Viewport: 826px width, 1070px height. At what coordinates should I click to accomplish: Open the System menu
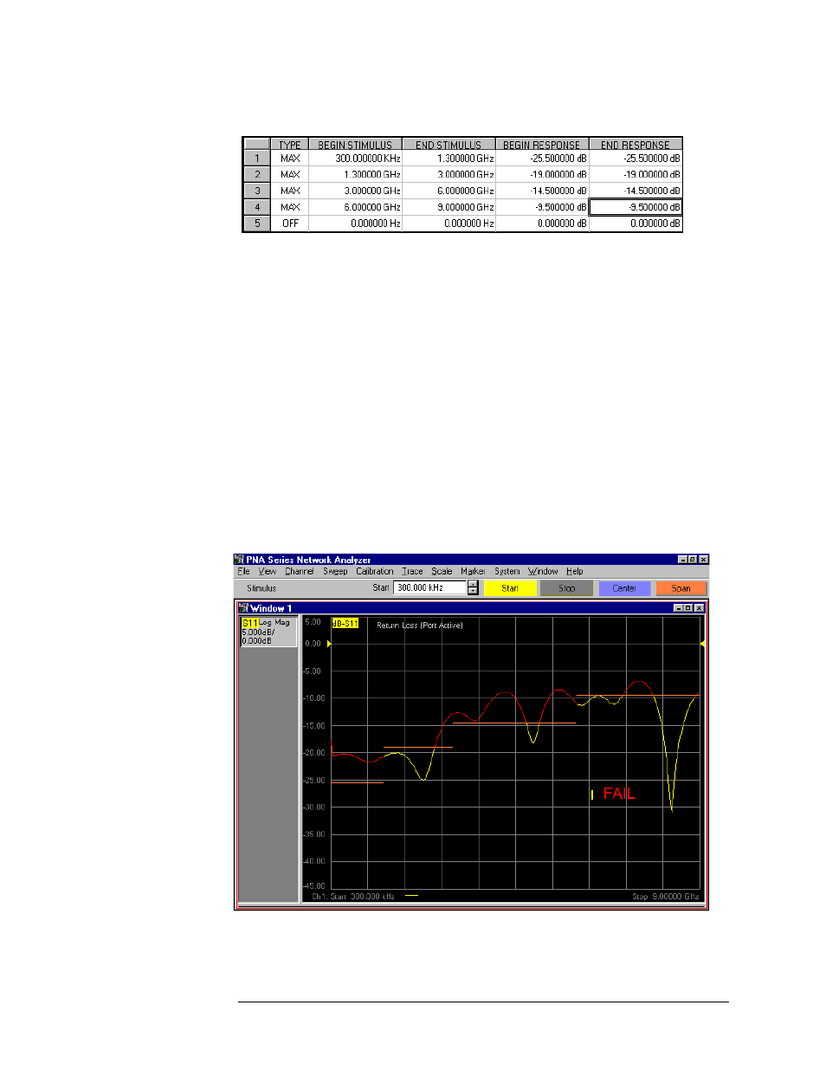(x=507, y=571)
